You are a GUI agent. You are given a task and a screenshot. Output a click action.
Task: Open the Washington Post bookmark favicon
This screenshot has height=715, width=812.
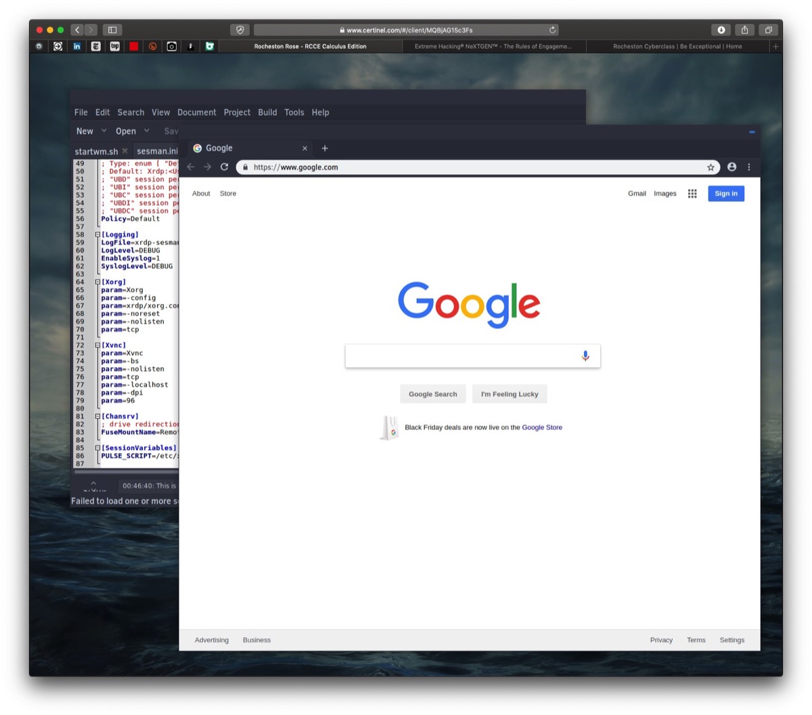115,47
